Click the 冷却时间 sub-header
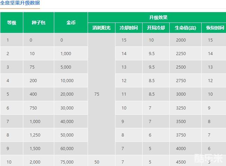The image size is (226, 166). 129,28
